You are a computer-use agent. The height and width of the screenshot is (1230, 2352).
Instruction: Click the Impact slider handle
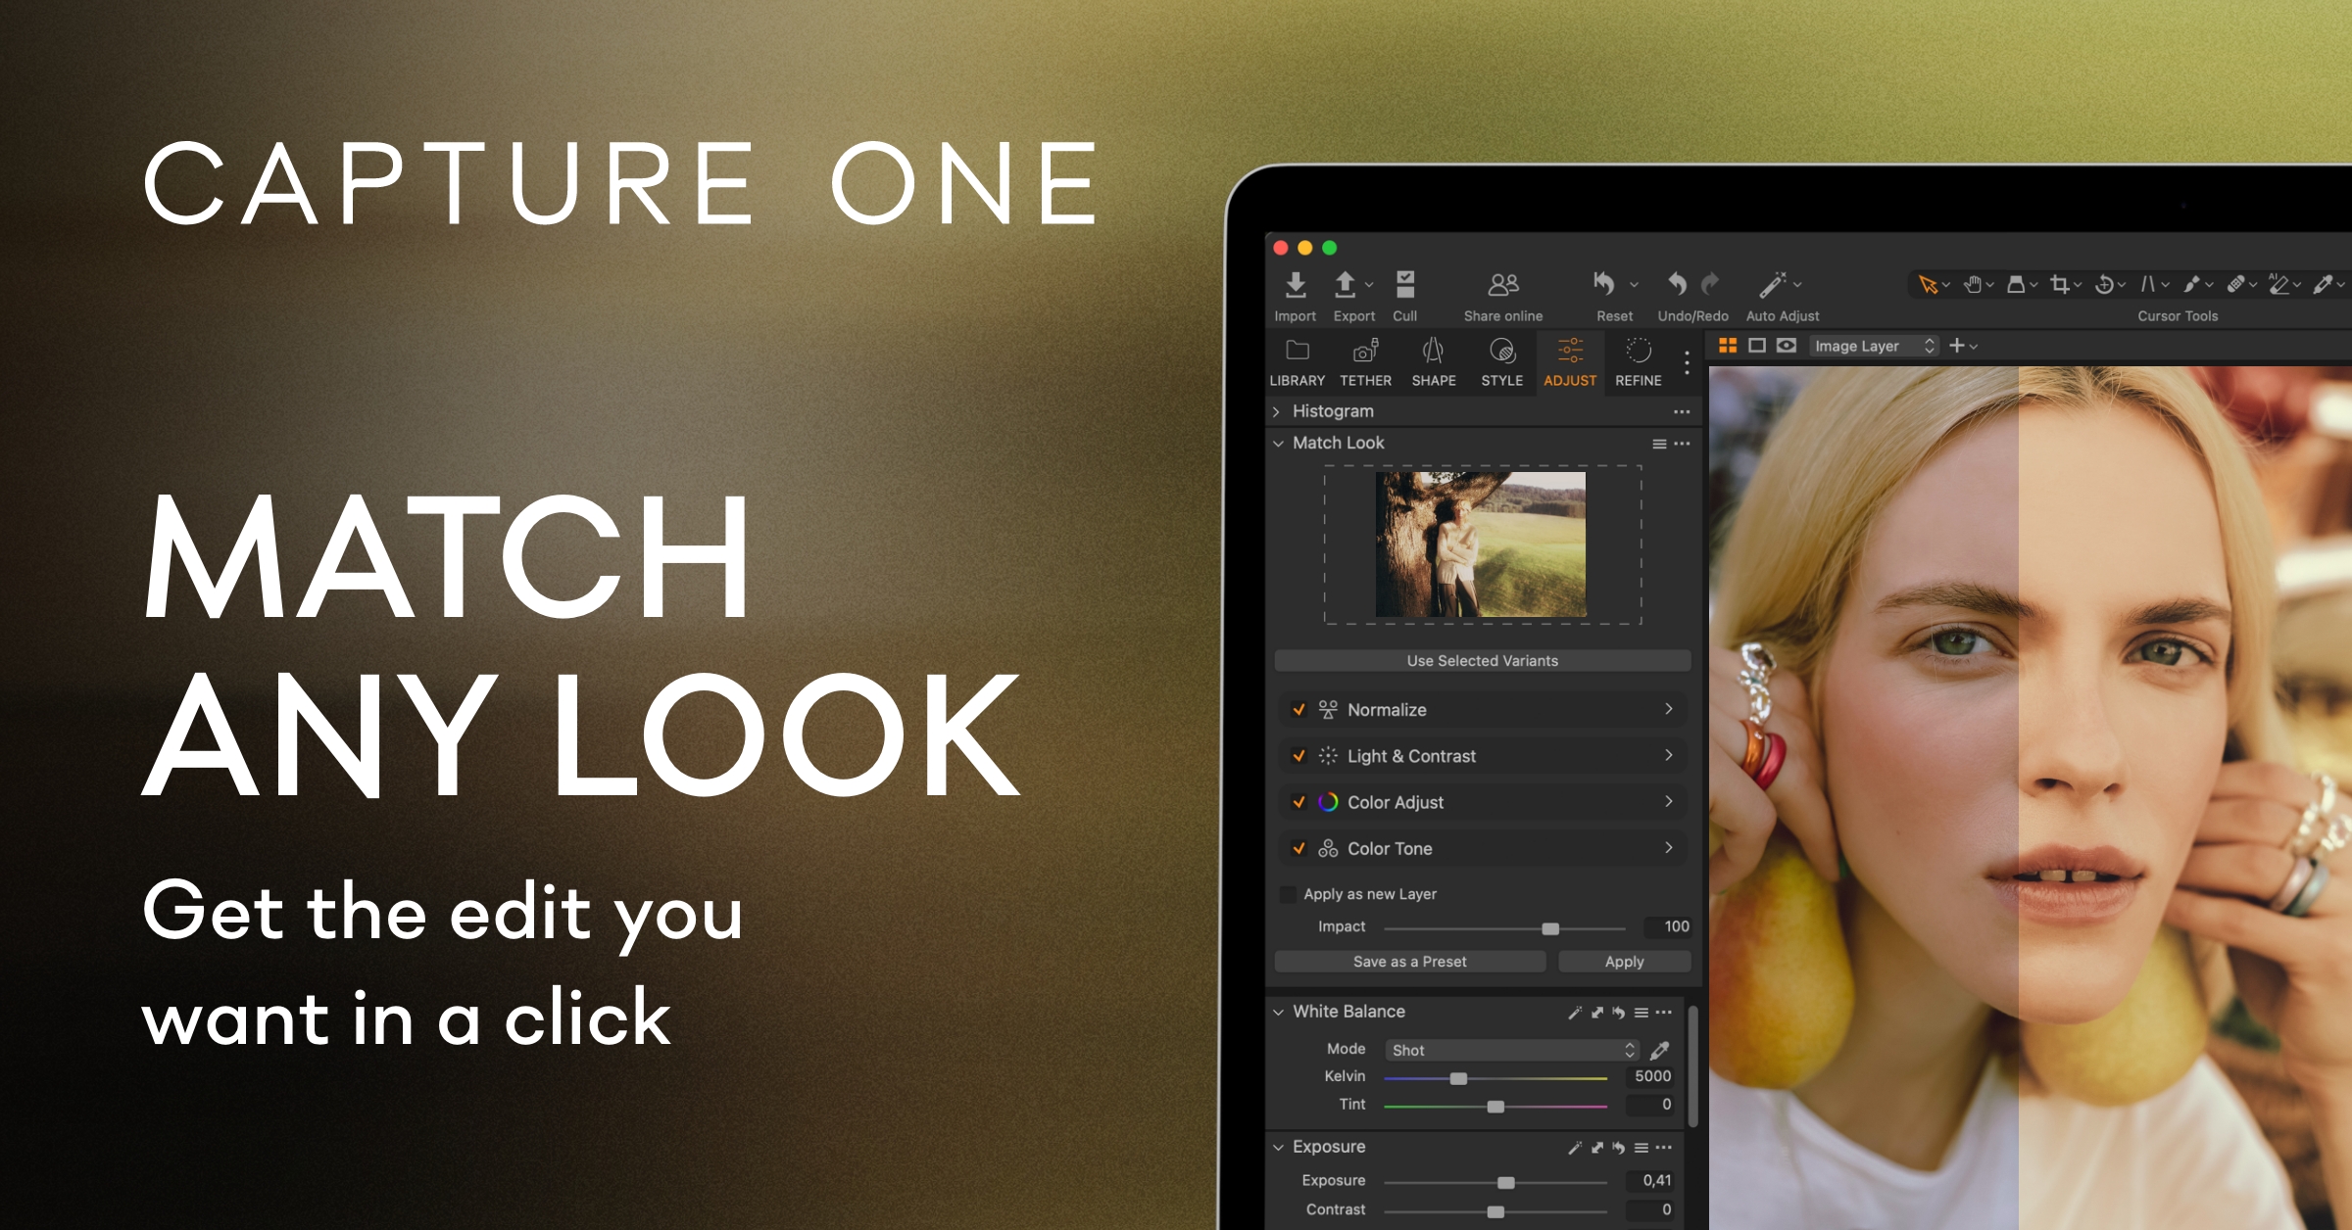[1550, 927]
